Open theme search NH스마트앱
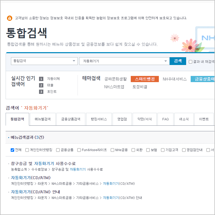 click(x=114, y=87)
